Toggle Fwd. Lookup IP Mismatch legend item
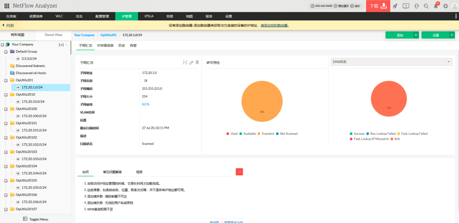The height and width of the screenshot is (223, 459). coord(369,139)
